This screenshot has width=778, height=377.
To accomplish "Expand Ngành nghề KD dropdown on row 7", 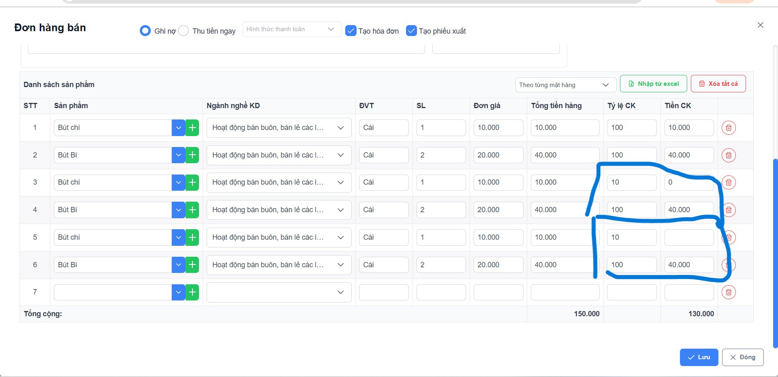I will coord(279,292).
